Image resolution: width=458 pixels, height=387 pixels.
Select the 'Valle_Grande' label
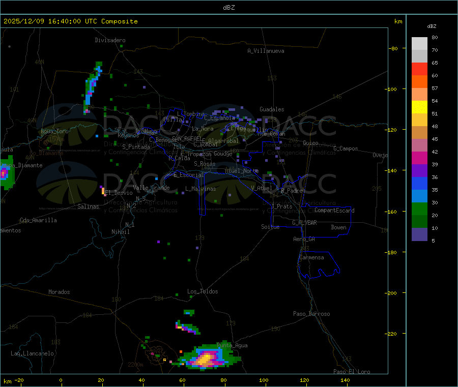151,188
